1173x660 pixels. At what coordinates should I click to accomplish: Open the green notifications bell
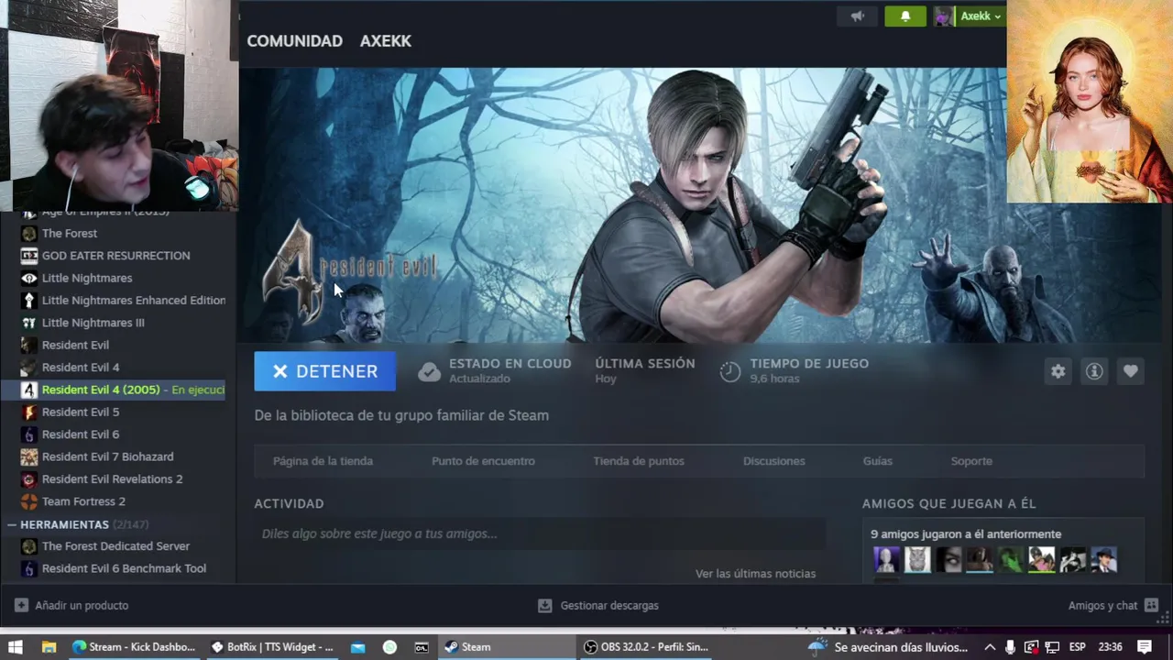pyautogui.click(x=905, y=16)
